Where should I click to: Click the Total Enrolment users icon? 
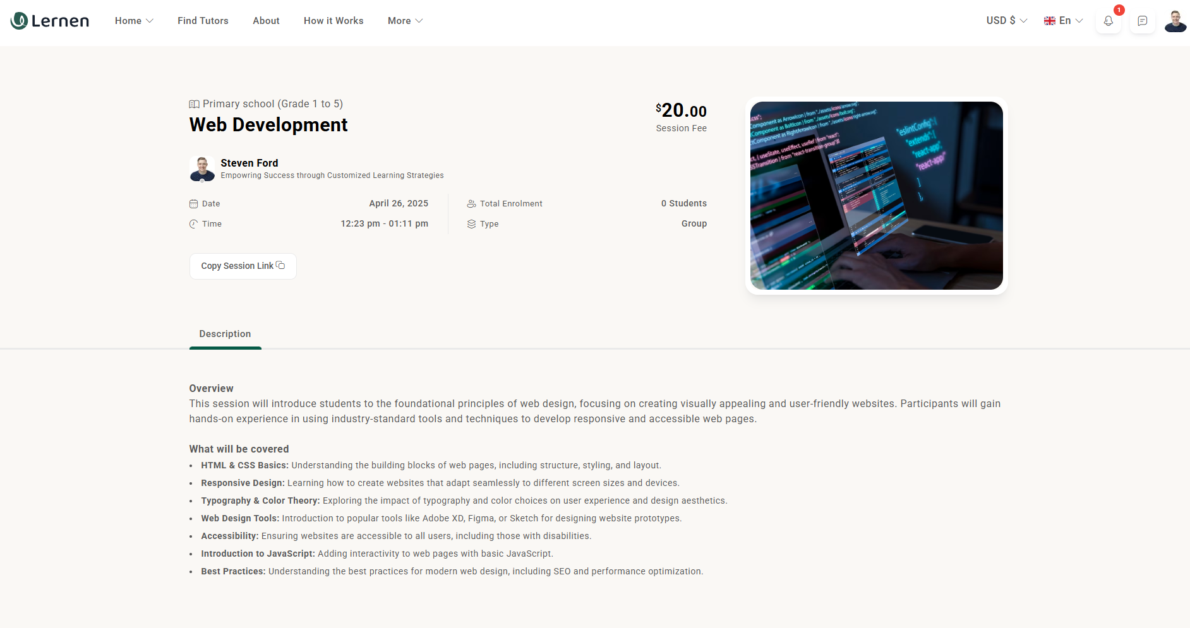(x=471, y=204)
